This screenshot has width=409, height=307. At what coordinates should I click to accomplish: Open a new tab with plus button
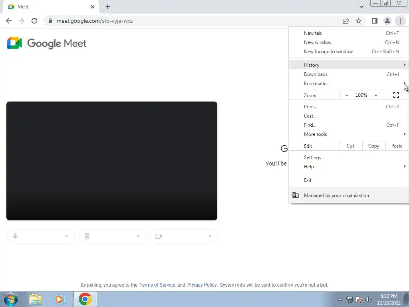click(108, 7)
